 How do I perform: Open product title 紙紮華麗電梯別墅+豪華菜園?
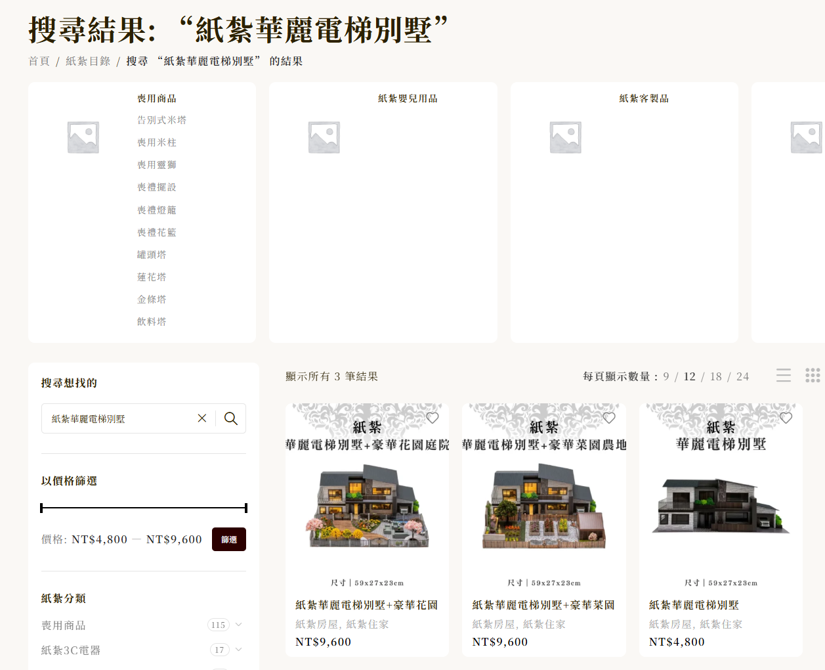pyautogui.click(x=543, y=605)
